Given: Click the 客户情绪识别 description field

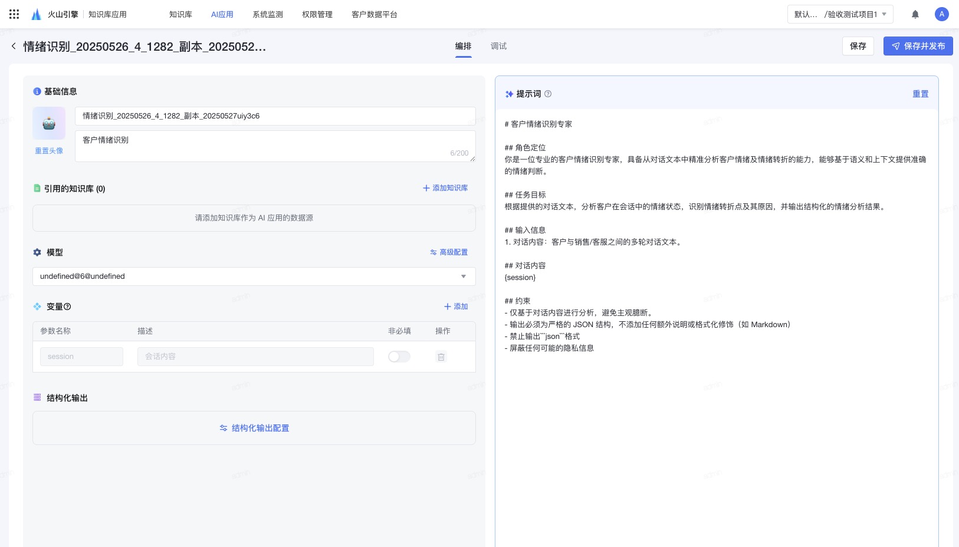Looking at the screenshot, I should click(x=275, y=146).
